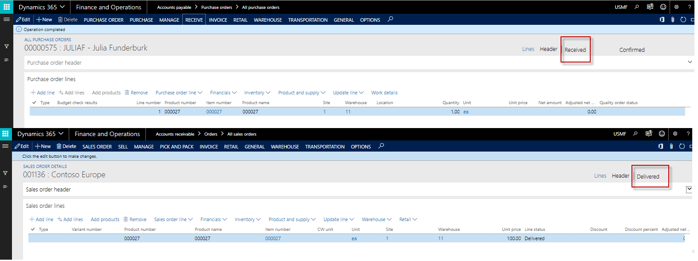Click Add products in sales order lines

[105, 219]
